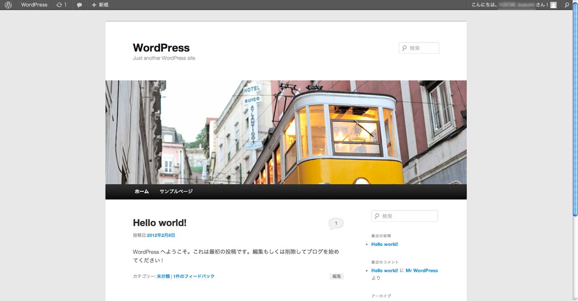Click the 最近のコメント sidebar heading
The width and height of the screenshot is (578, 301).
click(385, 262)
